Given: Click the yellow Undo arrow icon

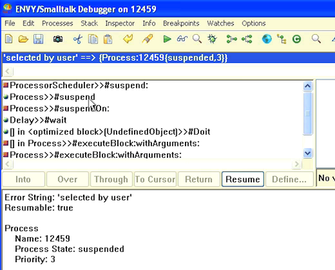Looking at the screenshot, I should [128, 39].
